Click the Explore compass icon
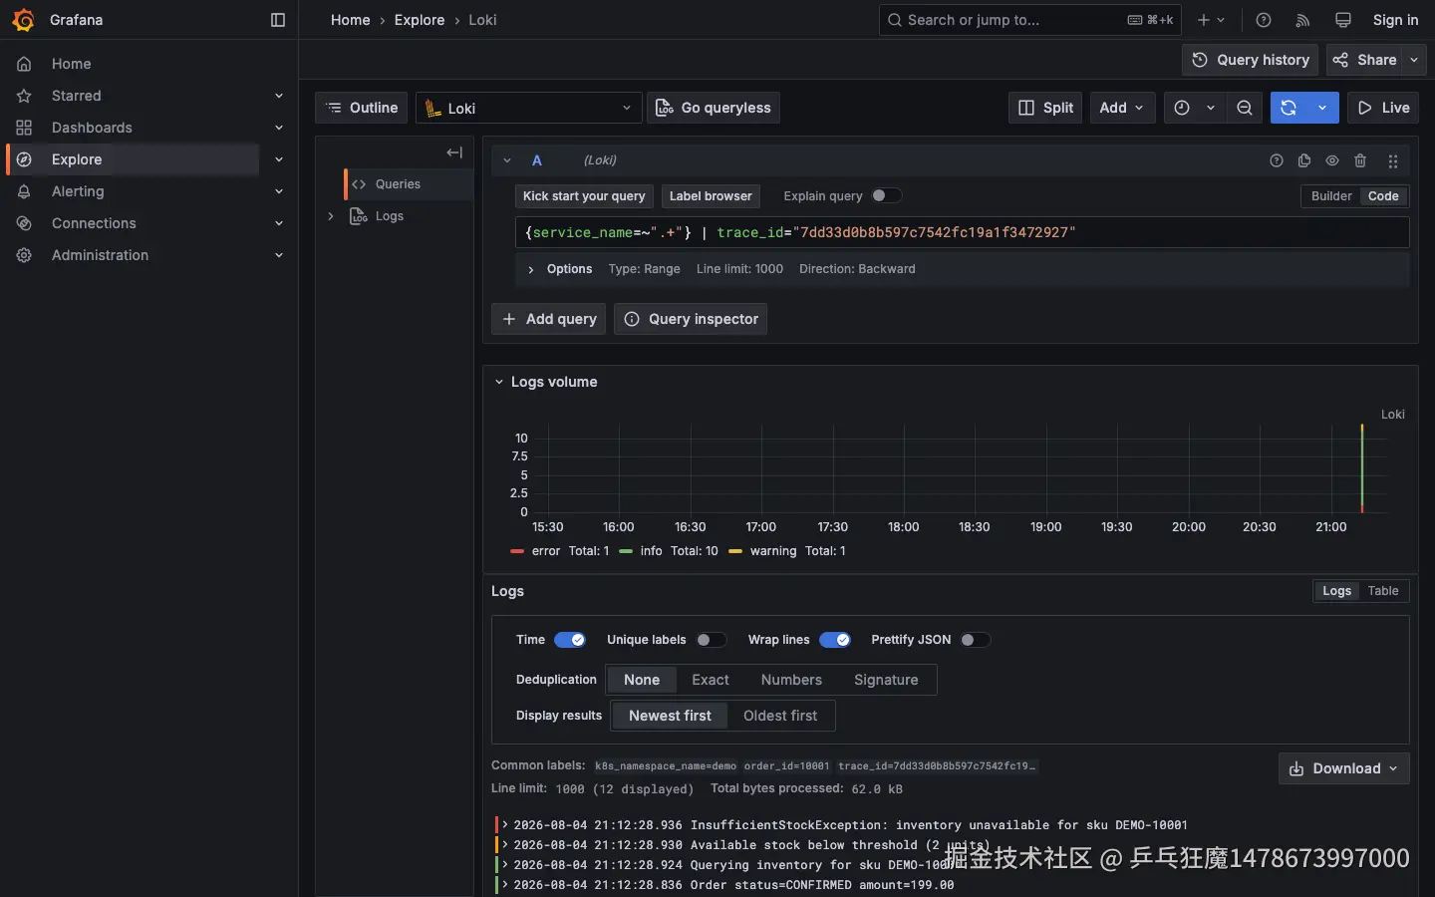 pyautogui.click(x=25, y=159)
